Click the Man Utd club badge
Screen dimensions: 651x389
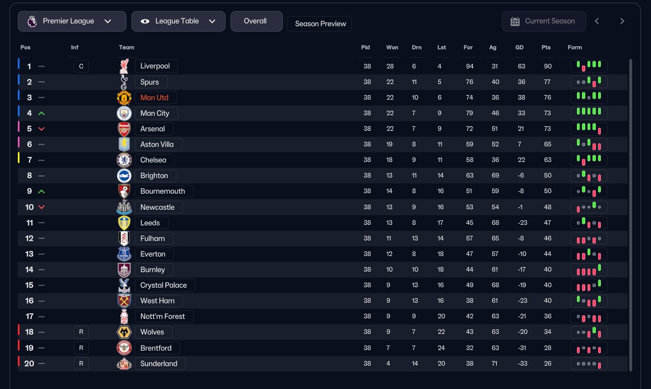[124, 97]
